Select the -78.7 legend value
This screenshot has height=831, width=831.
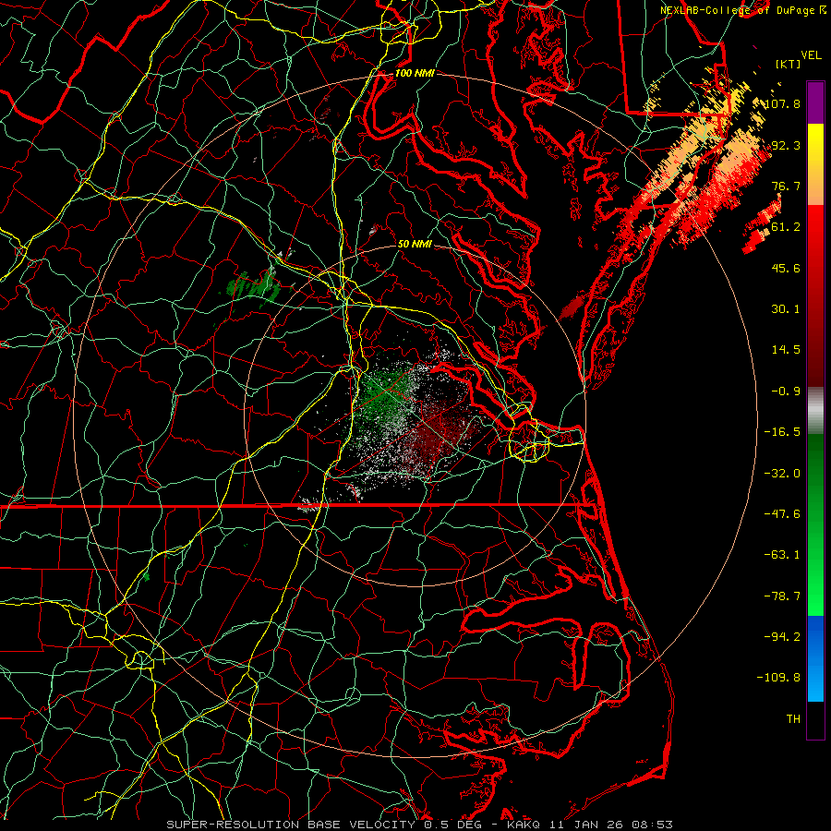click(x=782, y=596)
